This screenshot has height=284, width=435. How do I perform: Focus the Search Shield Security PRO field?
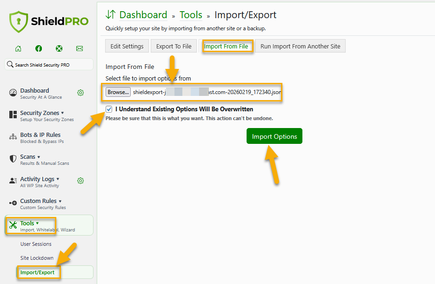(49, 64)
